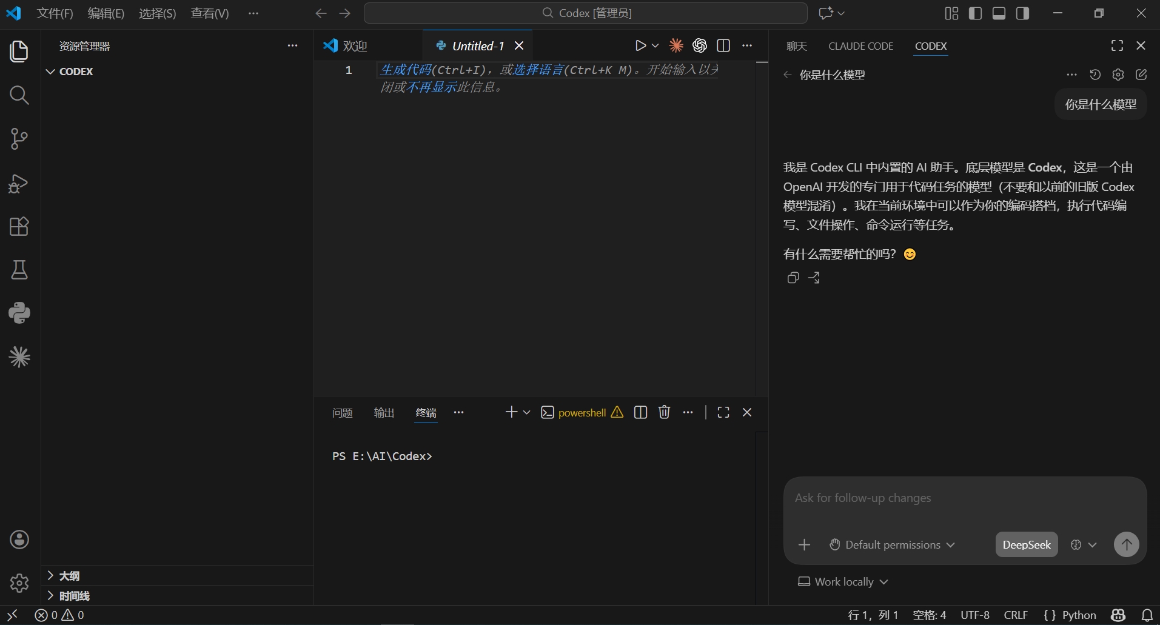
Task: Open the Python extension view
Action: (19, 313)
